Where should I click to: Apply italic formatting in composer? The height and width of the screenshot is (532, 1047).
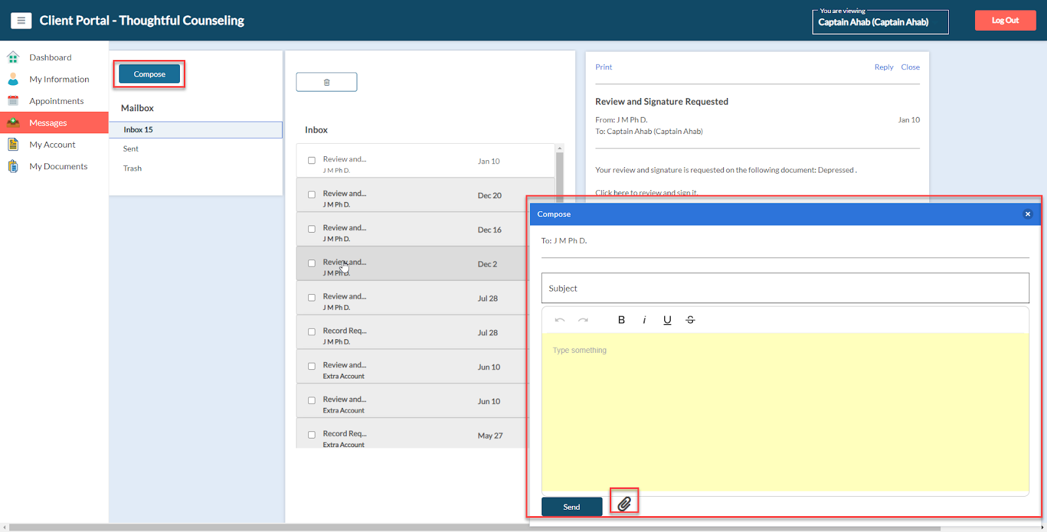coord(645,320)
